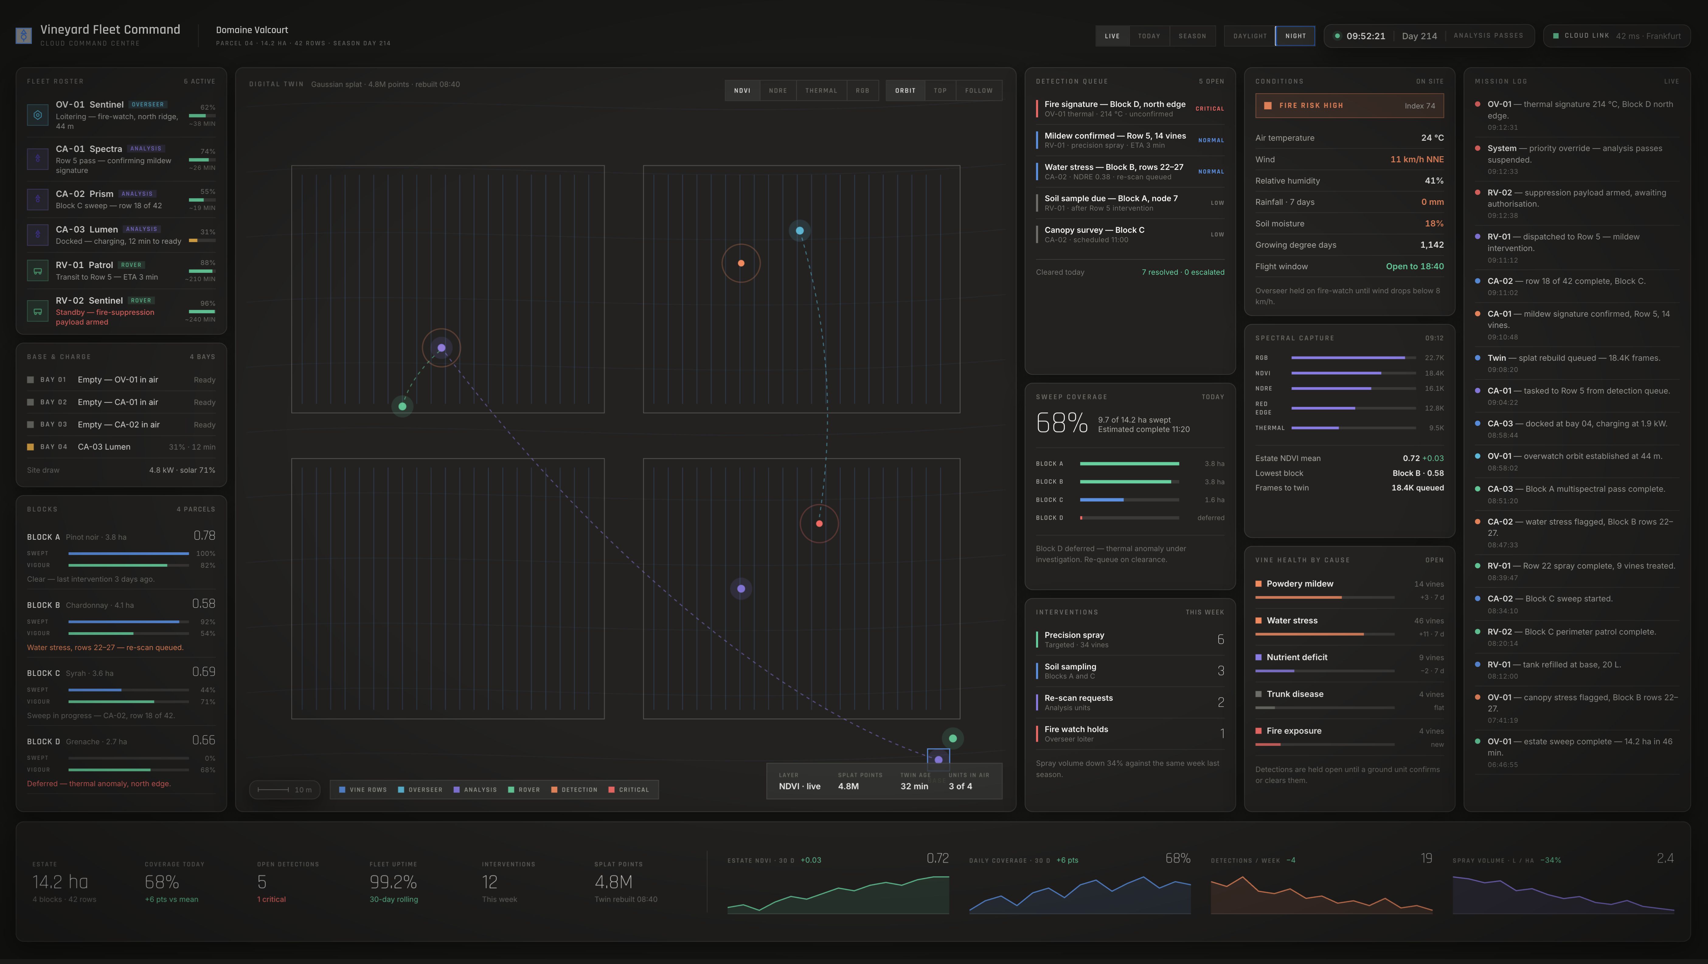1708x964 pixels.
Task: Switch to Daylight display mode
Action: click(x=1250, y=36)
